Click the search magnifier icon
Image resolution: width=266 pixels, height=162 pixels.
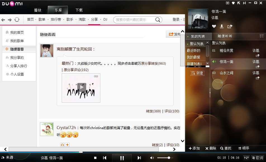tap(158, 20)
